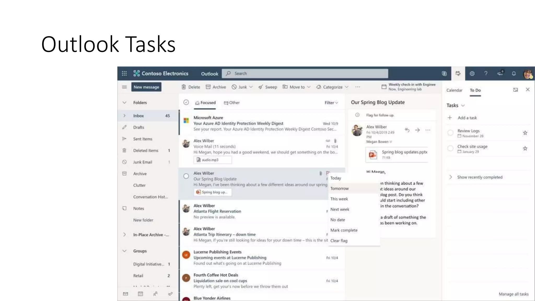Click the reply all arrow icon

[x=407, y=130]
